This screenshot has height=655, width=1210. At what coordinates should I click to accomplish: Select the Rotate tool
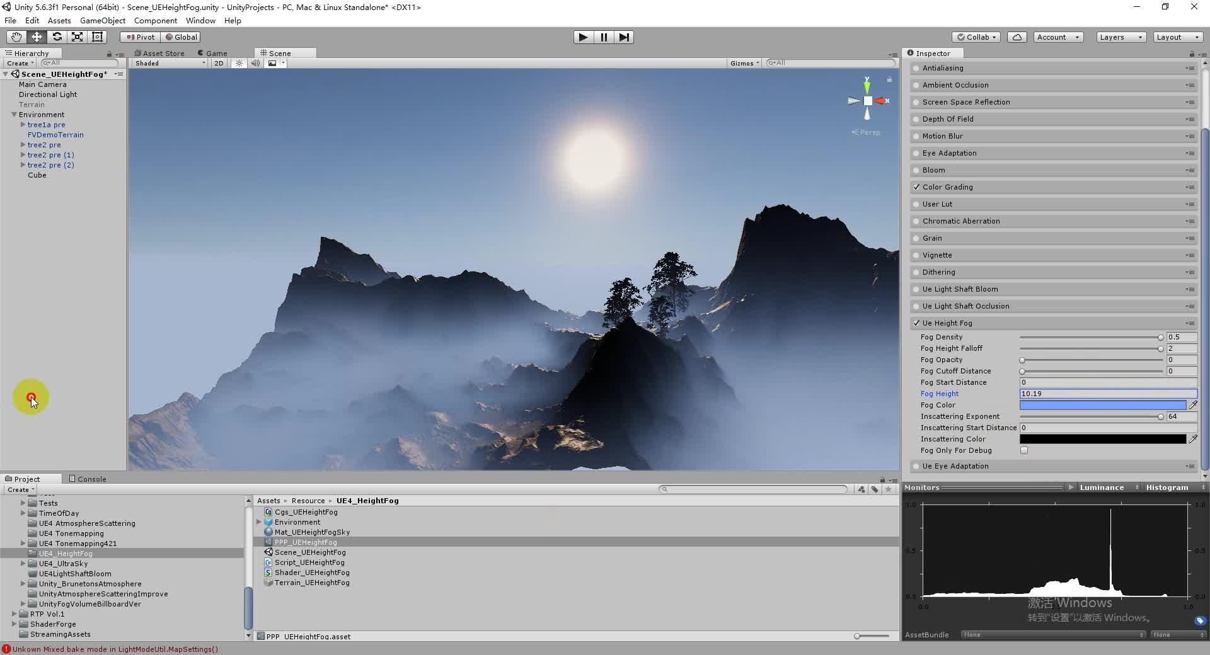[x=57, y=37]
